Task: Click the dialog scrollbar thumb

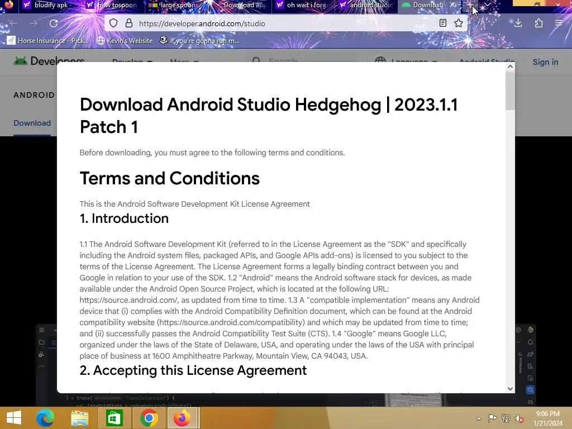Action: point(510,90)
